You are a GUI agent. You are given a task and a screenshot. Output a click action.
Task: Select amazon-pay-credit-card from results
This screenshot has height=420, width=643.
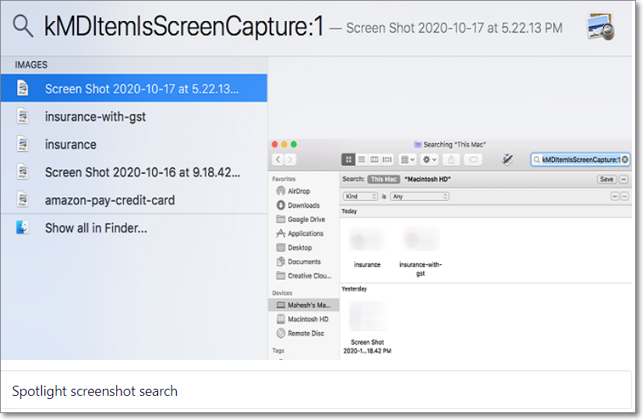(x=109, y=200)
